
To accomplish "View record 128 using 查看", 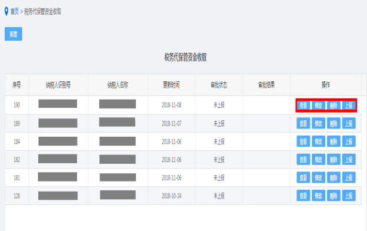I will pyautogui.click(x=303, y=196).
